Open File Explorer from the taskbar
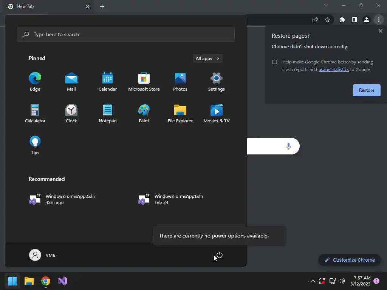Image resolution: width=387 pixels, height=290 pixels. click(x=29, y=281)
